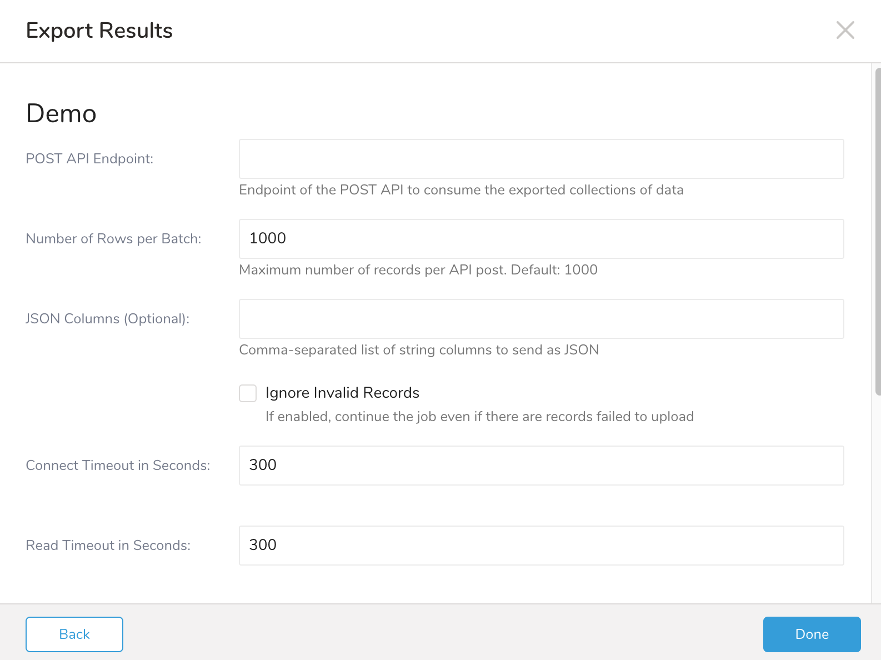Screen dimensions: 881x660
Task: Click the POST API Endpoint label
Action: pos(89,159)
